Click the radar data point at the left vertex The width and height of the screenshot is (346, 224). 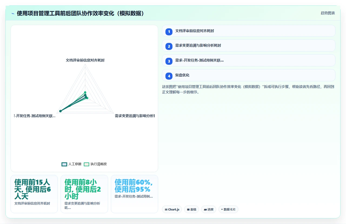pyautogui.click(x=60, y=111)
